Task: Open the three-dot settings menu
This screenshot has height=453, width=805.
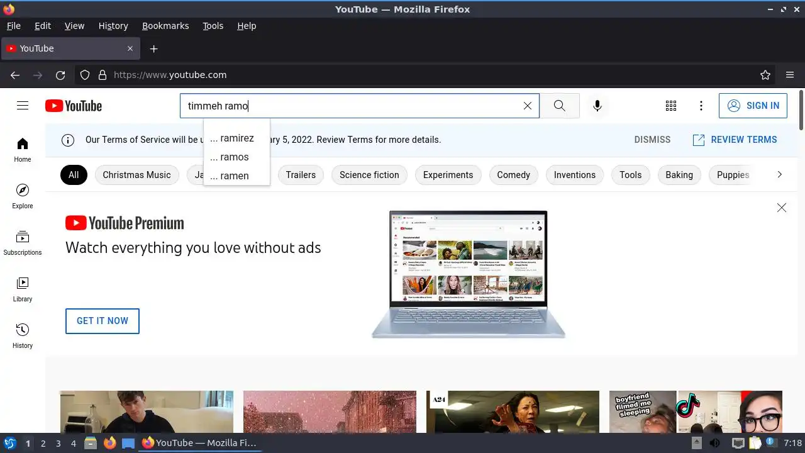Action: [x=701, y=106]
